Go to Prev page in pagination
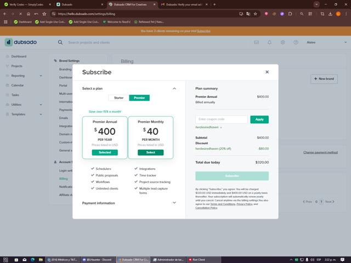Viewport: 351px width, 263px height. coord(307,202)
